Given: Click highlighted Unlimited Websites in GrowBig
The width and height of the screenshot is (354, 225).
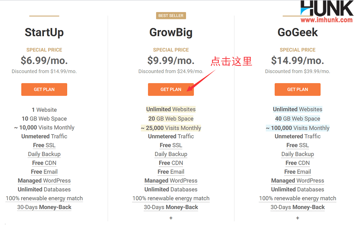Looking at the screenshot, I should 171,109.
